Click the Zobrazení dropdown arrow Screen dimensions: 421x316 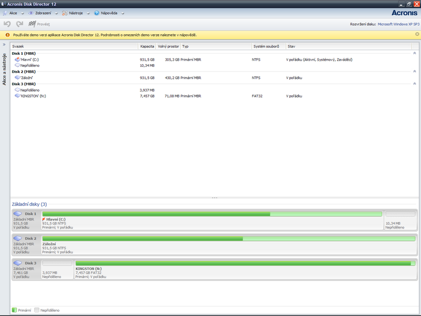pyautogui.click(x=56, y=13)
